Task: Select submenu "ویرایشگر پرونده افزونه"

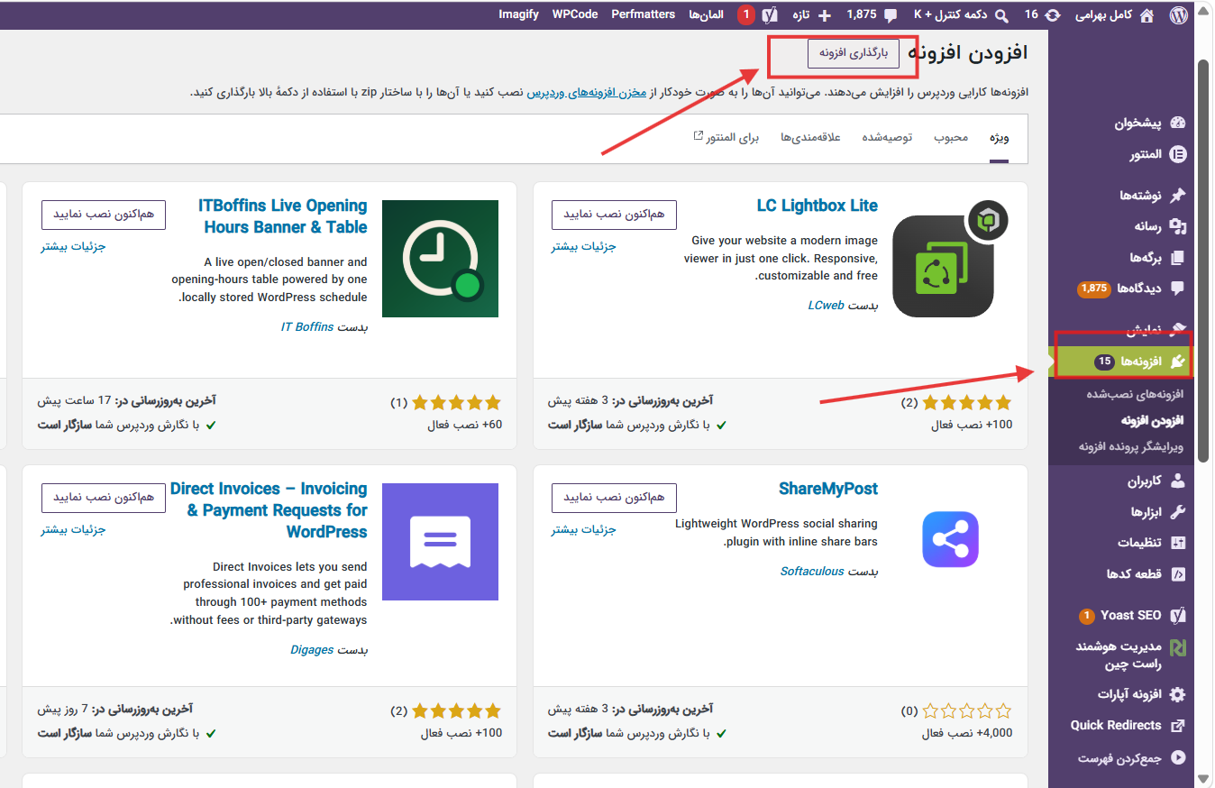Action: click(1131, 446)
